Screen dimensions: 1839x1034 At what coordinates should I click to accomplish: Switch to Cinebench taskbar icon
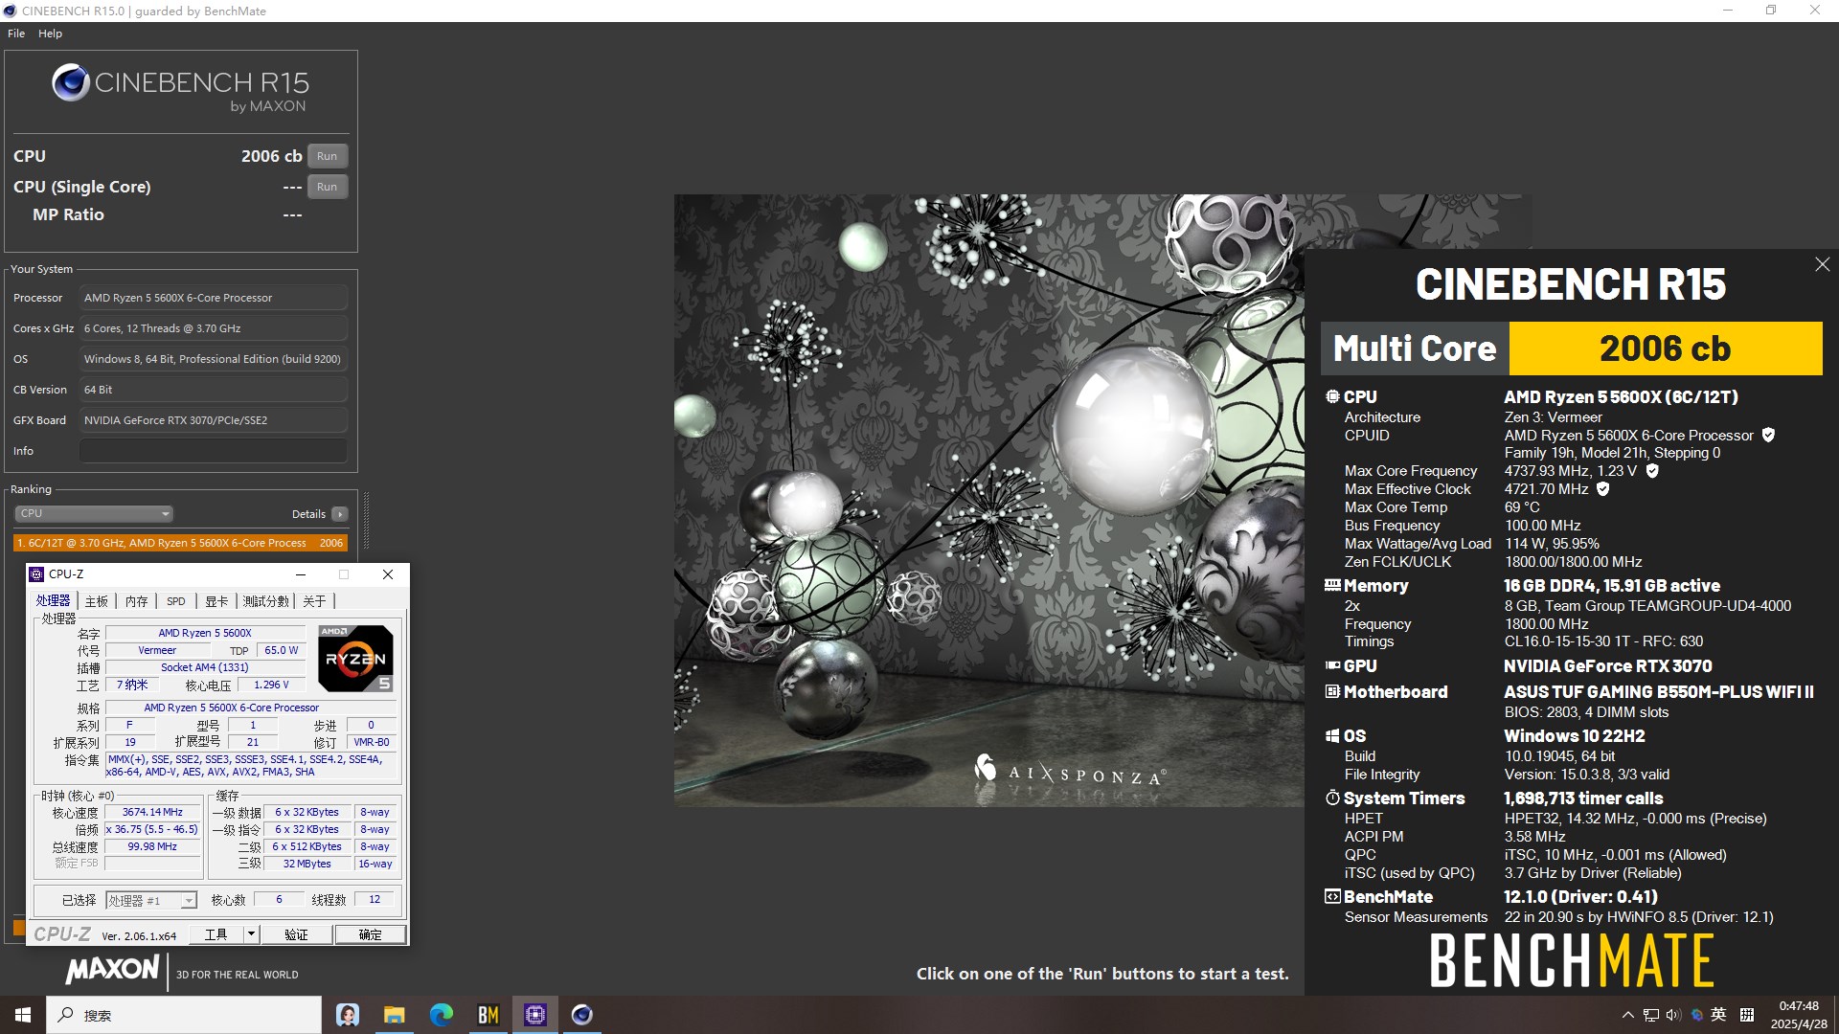click(581, 1015)
